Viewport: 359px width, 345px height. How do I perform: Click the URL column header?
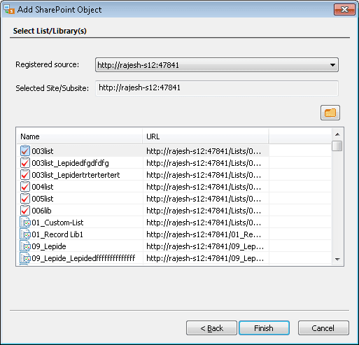[206, 136]
